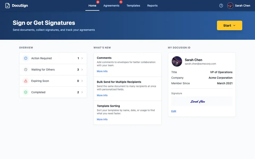This screenshot has width=255, height=159.
Task: Click the Waiting for Others clock icon
Action: (26, 70)
